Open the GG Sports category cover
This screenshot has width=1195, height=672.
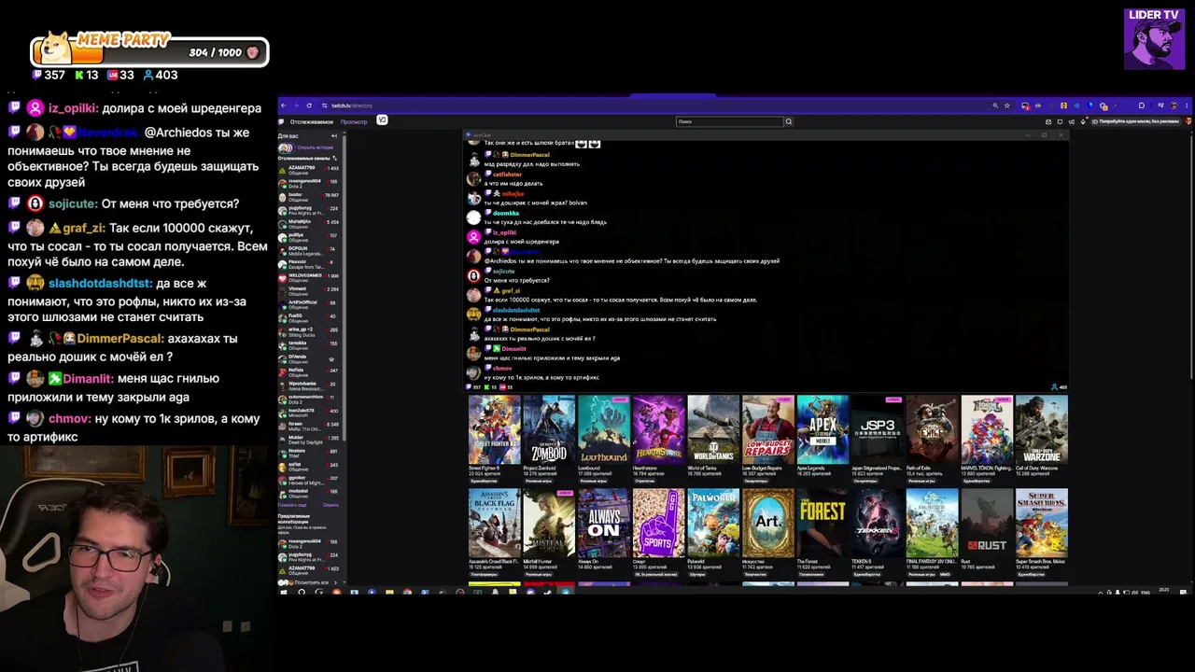[658, 523]
